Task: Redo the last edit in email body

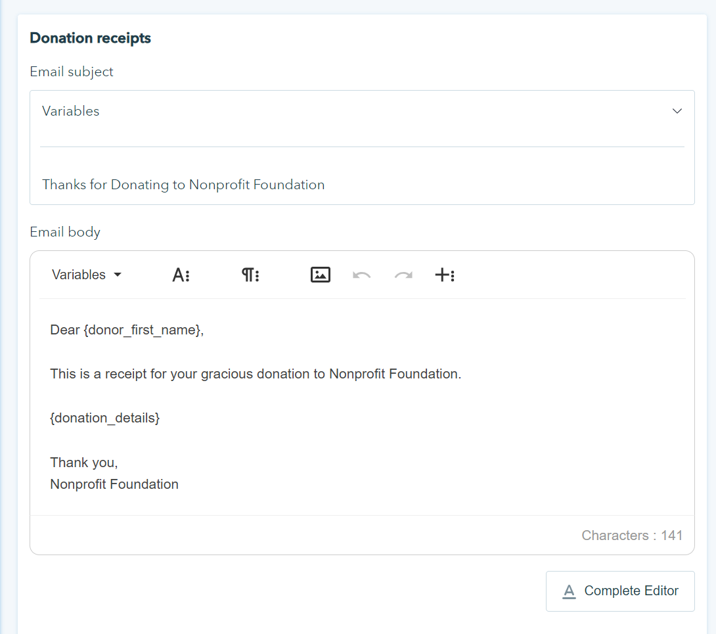Action: [403, 275]
